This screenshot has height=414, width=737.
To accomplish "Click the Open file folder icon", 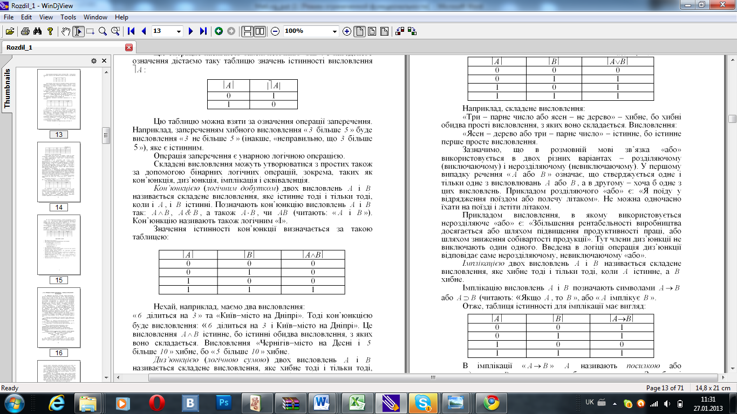I will point(10,31).
